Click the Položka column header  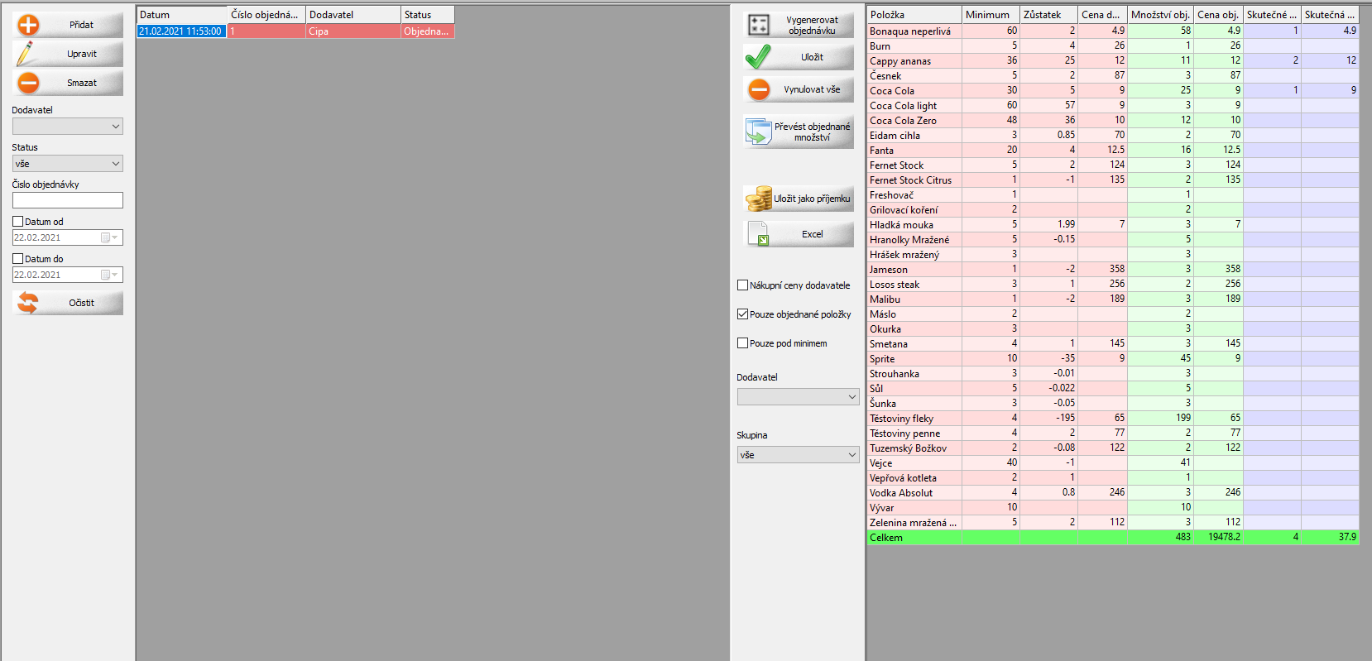[914, 15]
